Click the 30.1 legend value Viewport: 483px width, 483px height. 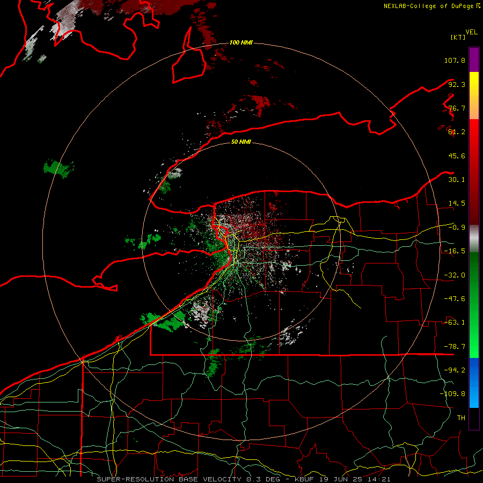coord(457,180)
